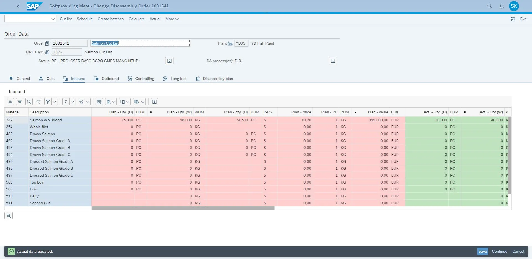Open the Long text tab

pyautogui.click(x=175, y=79)
